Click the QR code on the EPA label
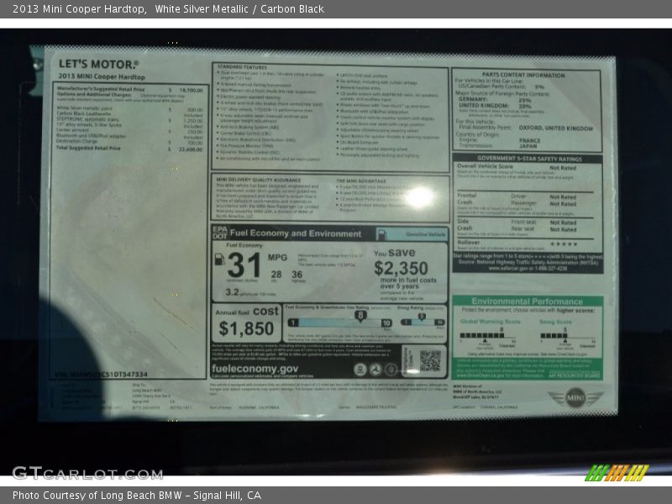Viewport: 672px width, 504px height. pos(430,360)
